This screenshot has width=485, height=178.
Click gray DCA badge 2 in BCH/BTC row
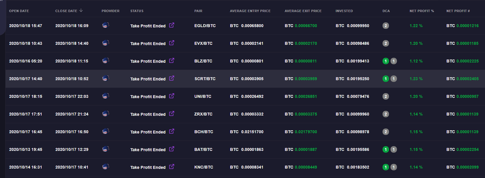[386, 131]
